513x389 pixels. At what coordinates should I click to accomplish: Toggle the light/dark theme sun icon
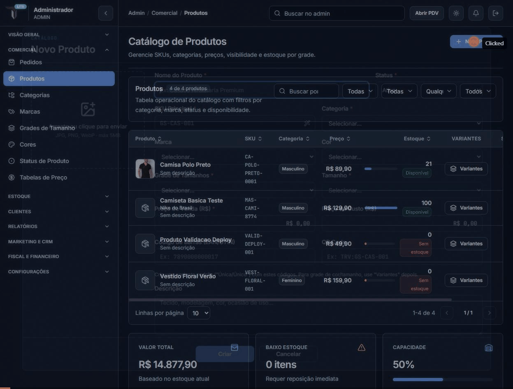click(x=456, y=13)
